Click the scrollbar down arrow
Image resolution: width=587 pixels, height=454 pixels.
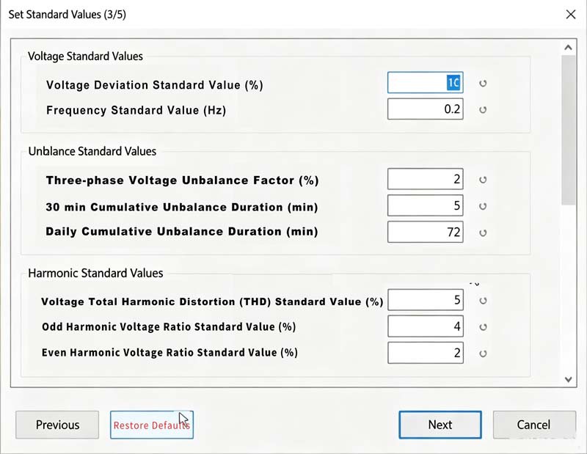pyautogui.click(x=568, y=379)
